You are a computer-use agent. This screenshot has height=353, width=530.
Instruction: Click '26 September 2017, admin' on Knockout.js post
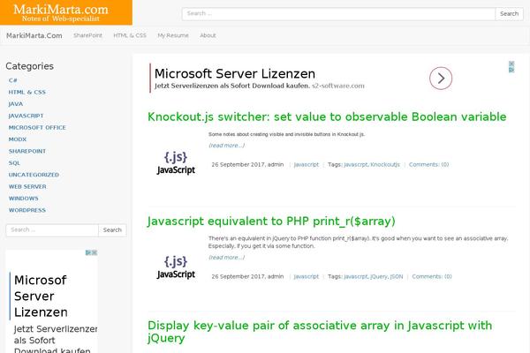coord(247,164)
